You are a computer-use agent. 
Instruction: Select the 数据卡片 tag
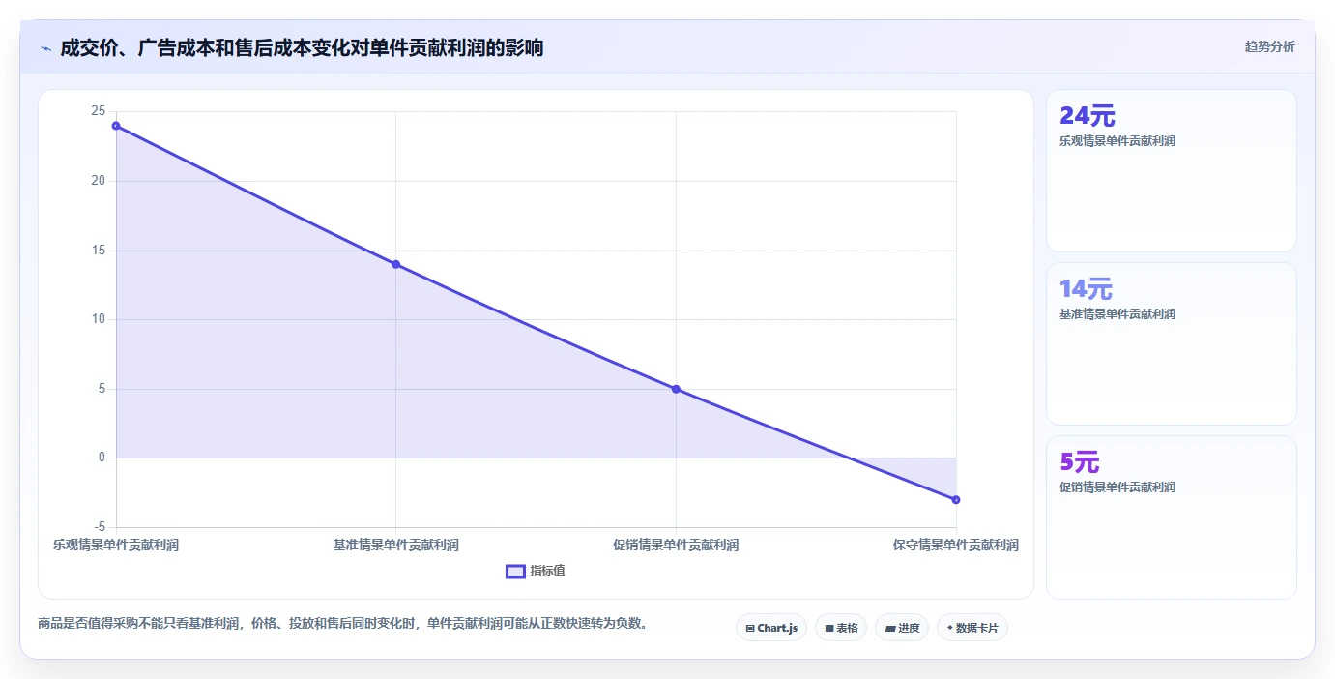point(972,628)
